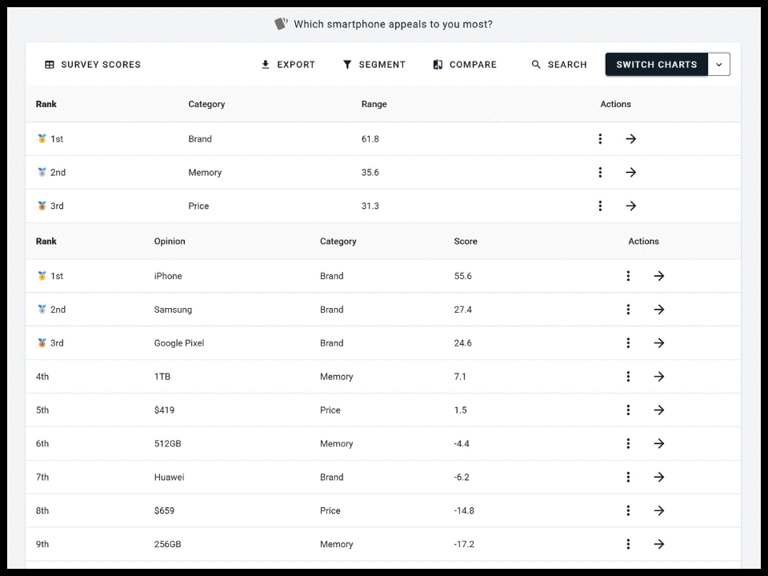Open three-dot menu for Memory category row
768x576 pixels.
pyautogui.click(x=600, y=172)
